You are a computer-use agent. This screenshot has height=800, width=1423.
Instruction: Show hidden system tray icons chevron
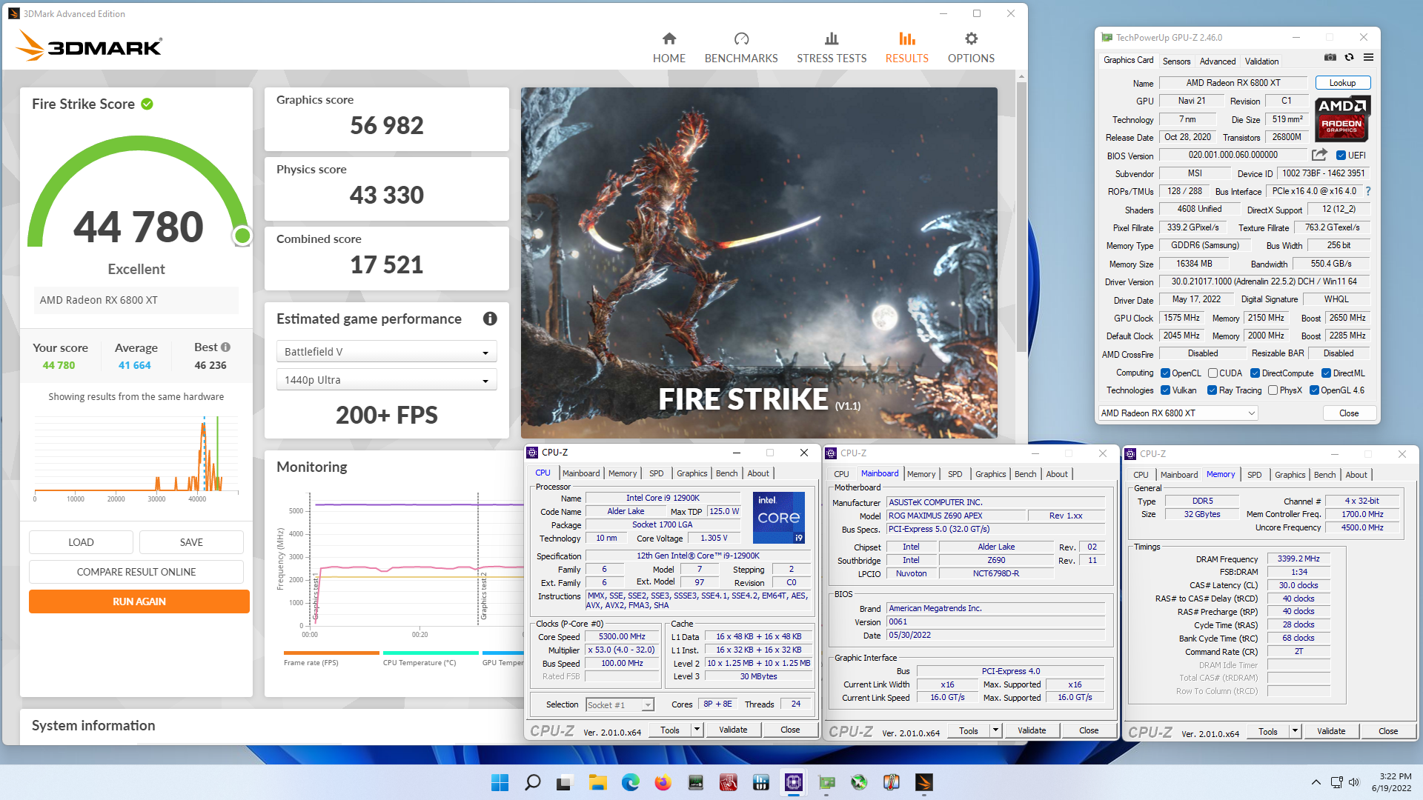(x=1316, y=782)
